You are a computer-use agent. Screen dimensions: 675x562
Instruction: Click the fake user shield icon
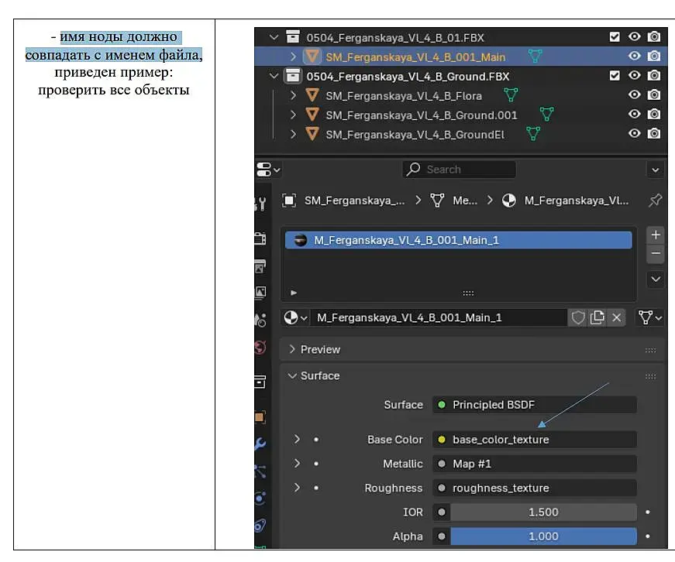click(578, 317)
